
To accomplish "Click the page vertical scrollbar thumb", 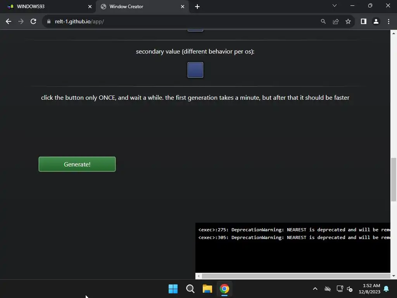I will 394,179.
